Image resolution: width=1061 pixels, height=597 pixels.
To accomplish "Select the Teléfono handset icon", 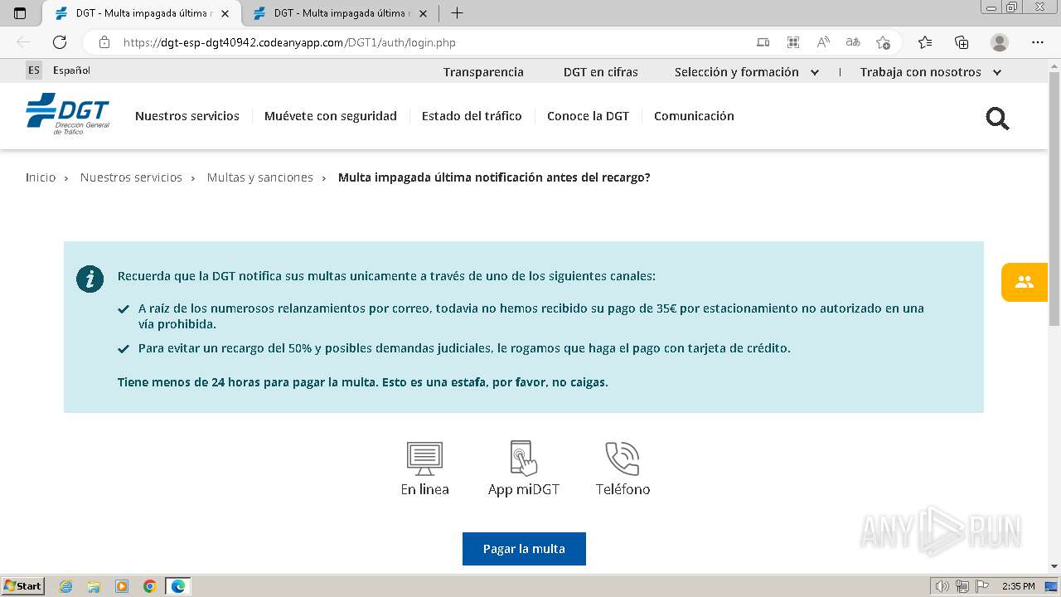I will click(x=623, y=459).
